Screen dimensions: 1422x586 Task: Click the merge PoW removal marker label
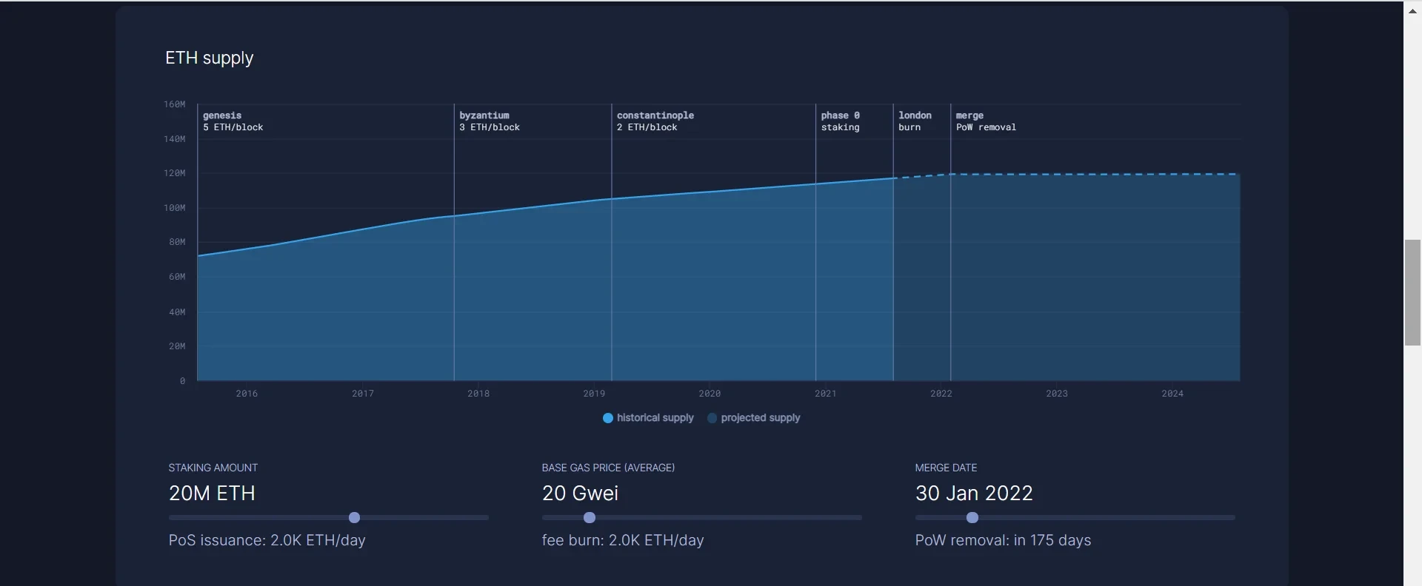pos(985,121)
